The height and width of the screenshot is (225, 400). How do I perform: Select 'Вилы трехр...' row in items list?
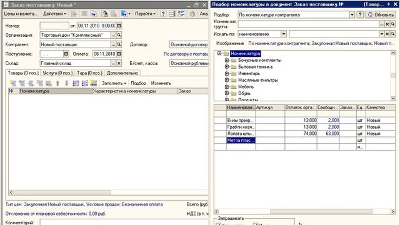coord(304,120)
